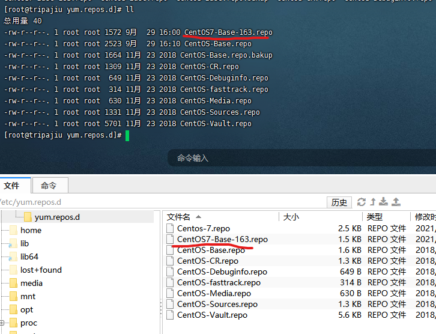
Task: Click the file icon beside CentOS-Vault.repo
Action: coord(170,315)
